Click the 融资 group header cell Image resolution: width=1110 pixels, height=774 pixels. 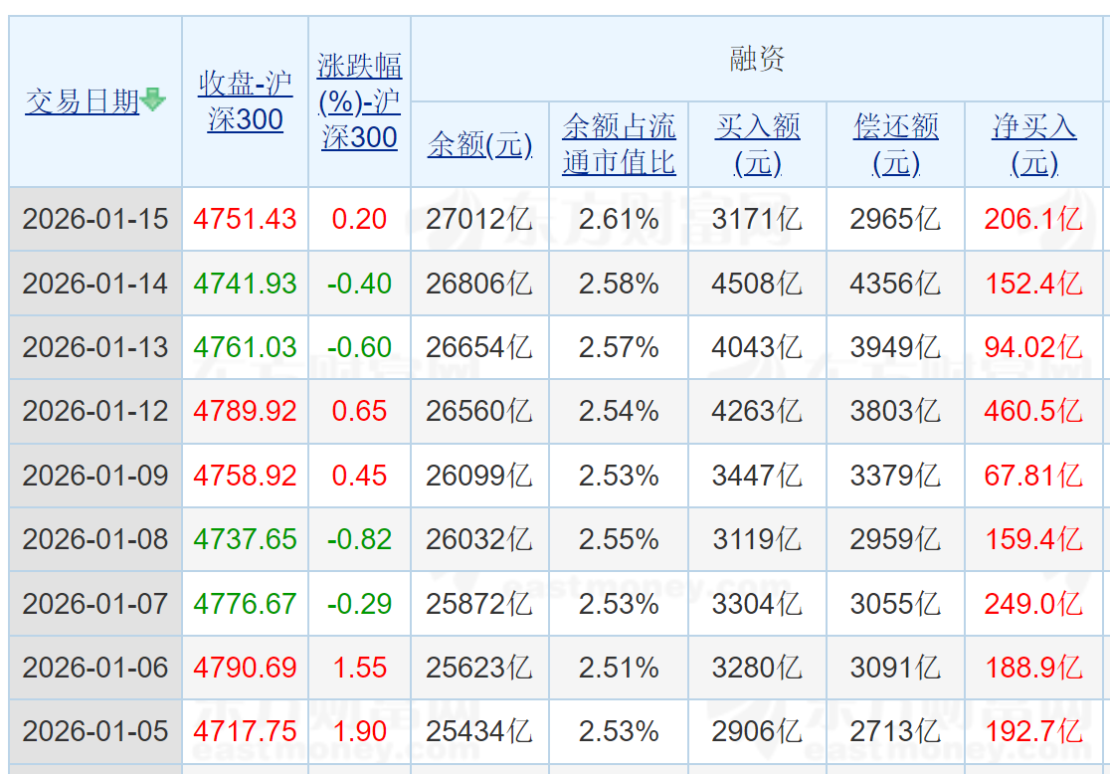point(757,59)
